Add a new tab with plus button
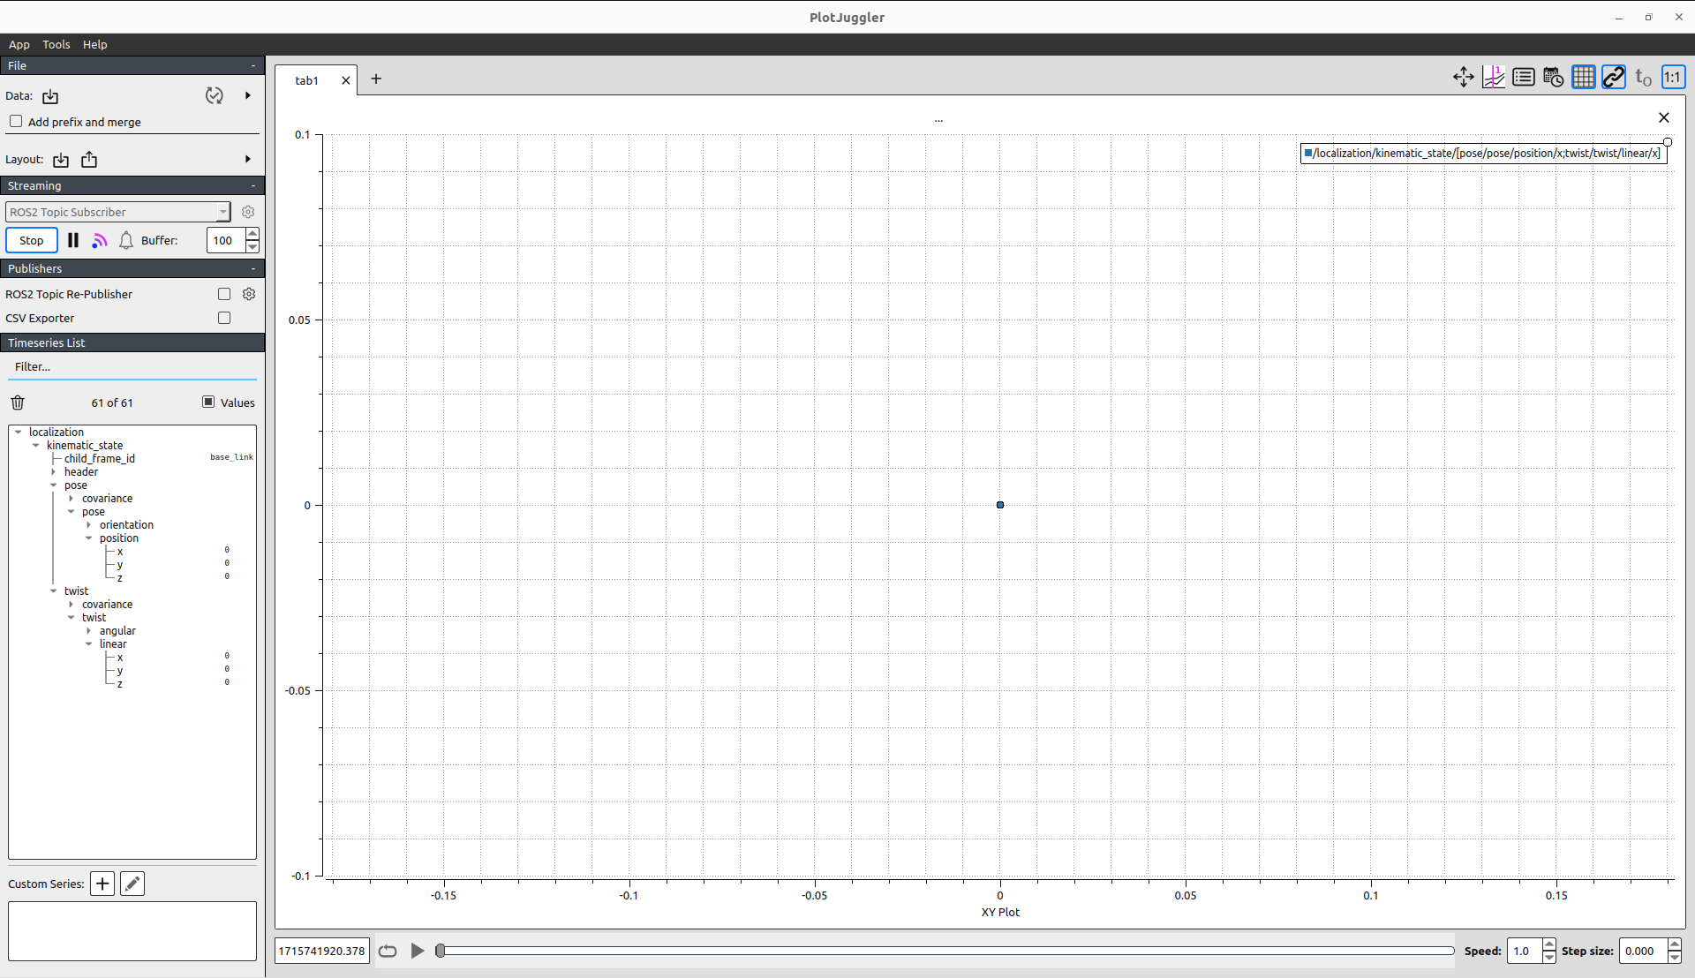 (x=376, y=79)
